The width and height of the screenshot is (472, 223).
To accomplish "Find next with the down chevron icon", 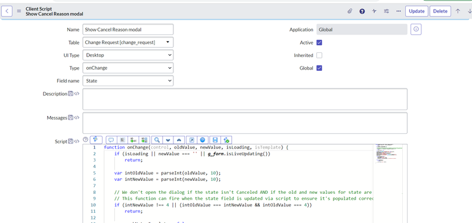I will point(168,140).
